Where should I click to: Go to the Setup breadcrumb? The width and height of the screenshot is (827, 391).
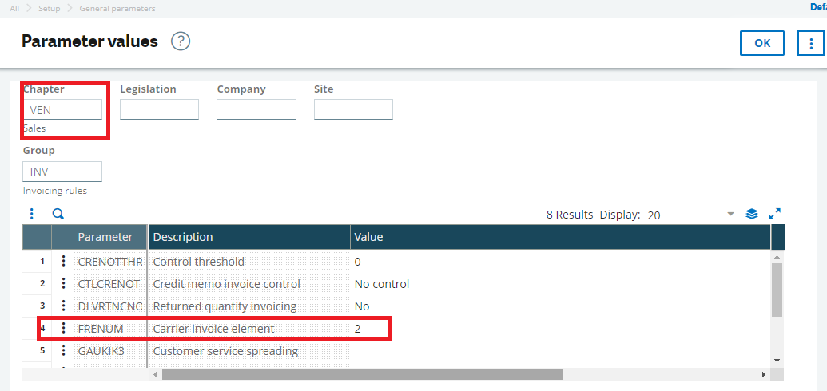pyautogui.click(x=49, y=9)
